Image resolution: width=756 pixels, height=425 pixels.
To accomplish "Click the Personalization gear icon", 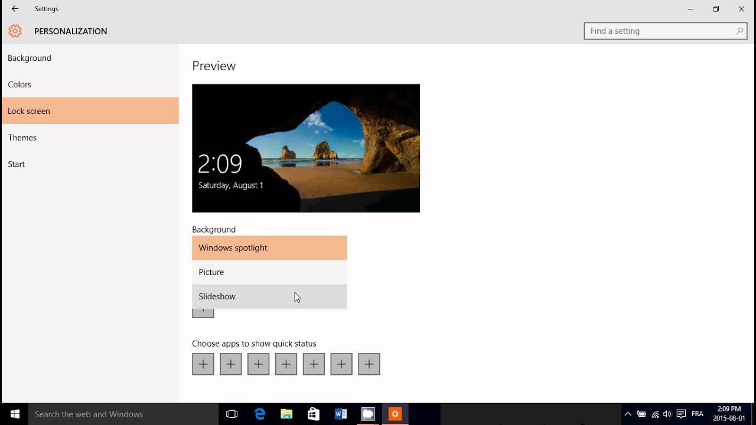I will 15,31.
